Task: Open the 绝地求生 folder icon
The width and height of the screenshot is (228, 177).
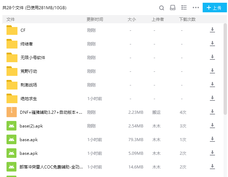Action: click(12, 98)
